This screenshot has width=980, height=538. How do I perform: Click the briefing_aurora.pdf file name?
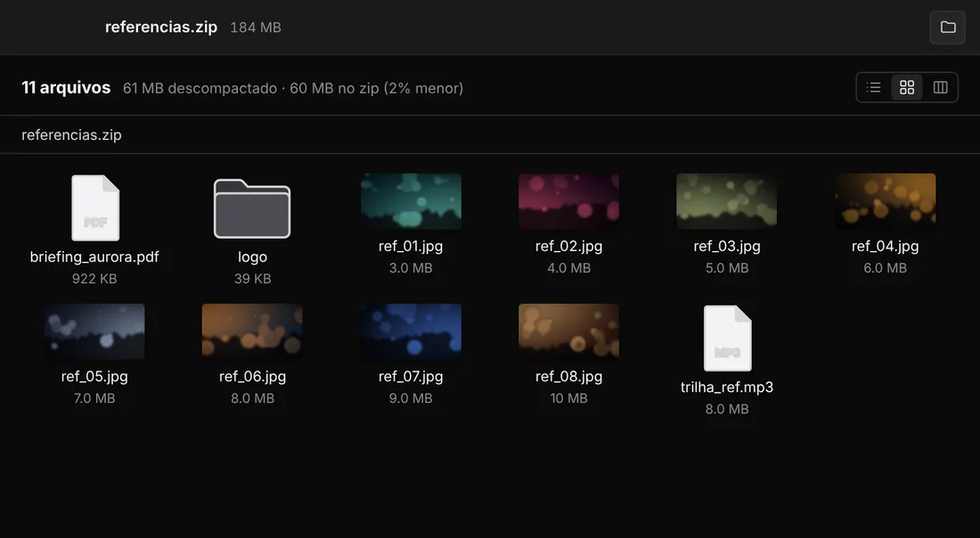94,257
